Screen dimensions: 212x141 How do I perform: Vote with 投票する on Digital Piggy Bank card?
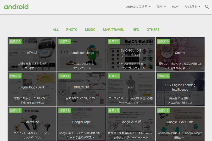[x=15, y=76]
